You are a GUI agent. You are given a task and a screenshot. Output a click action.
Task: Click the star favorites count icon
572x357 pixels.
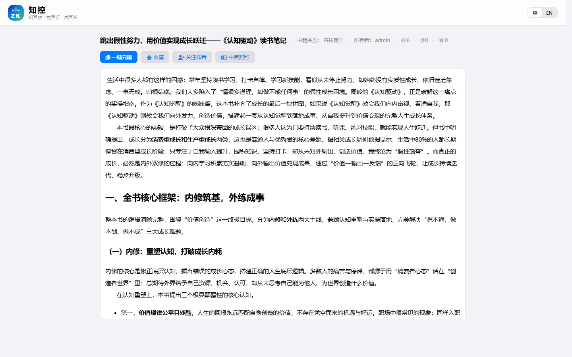pyautogui.click(x=441, y=40)
